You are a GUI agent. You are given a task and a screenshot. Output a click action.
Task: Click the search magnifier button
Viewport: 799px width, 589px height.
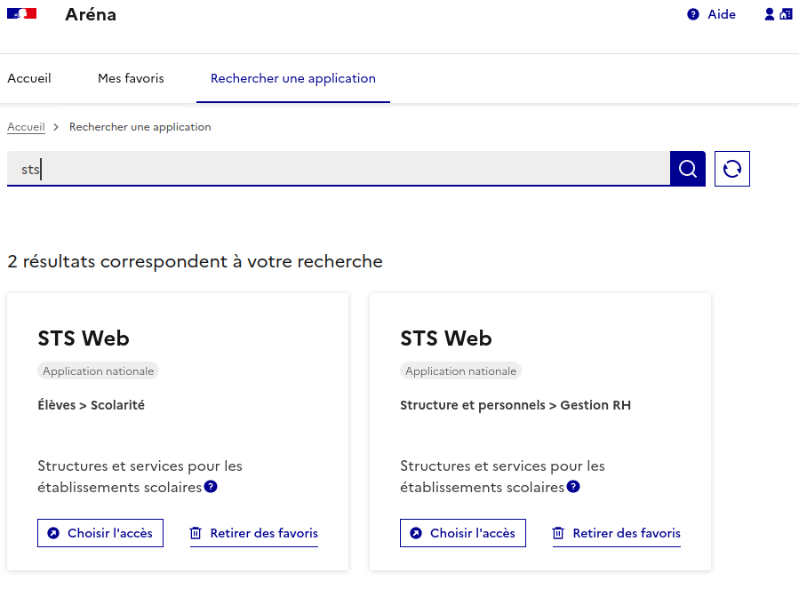click(x=687, y=169)
